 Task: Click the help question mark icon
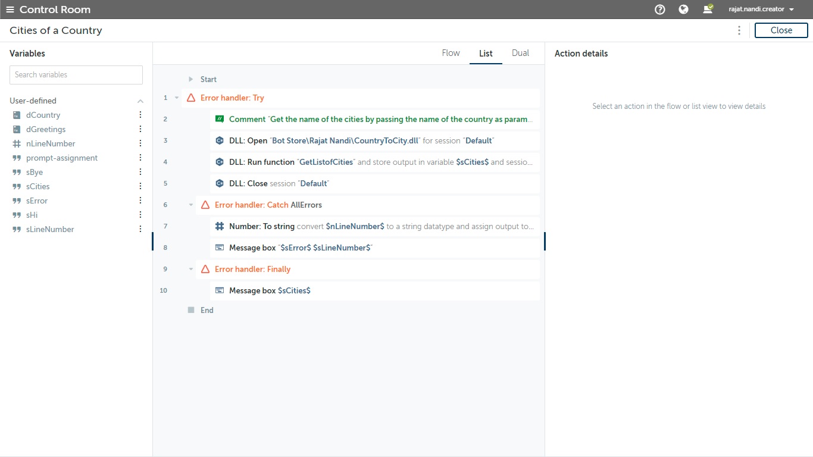pos(659,10)
